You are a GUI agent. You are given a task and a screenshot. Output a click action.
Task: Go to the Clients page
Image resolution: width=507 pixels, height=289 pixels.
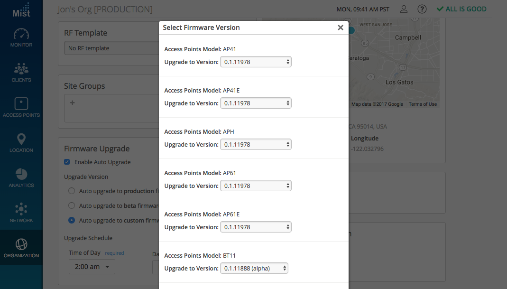[x=21, y=73]
